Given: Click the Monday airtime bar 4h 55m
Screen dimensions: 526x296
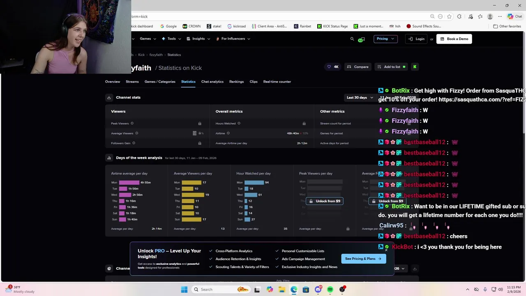Looking at the screenshot, I should click(x=129, y=183).
